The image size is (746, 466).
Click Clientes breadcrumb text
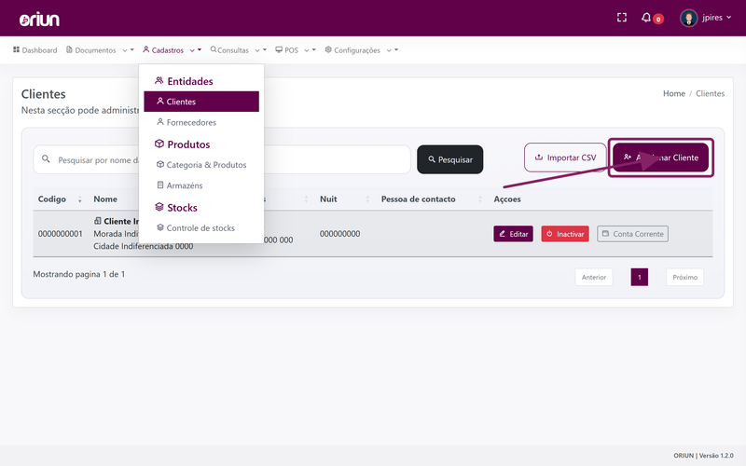click(x=710, y=94)
